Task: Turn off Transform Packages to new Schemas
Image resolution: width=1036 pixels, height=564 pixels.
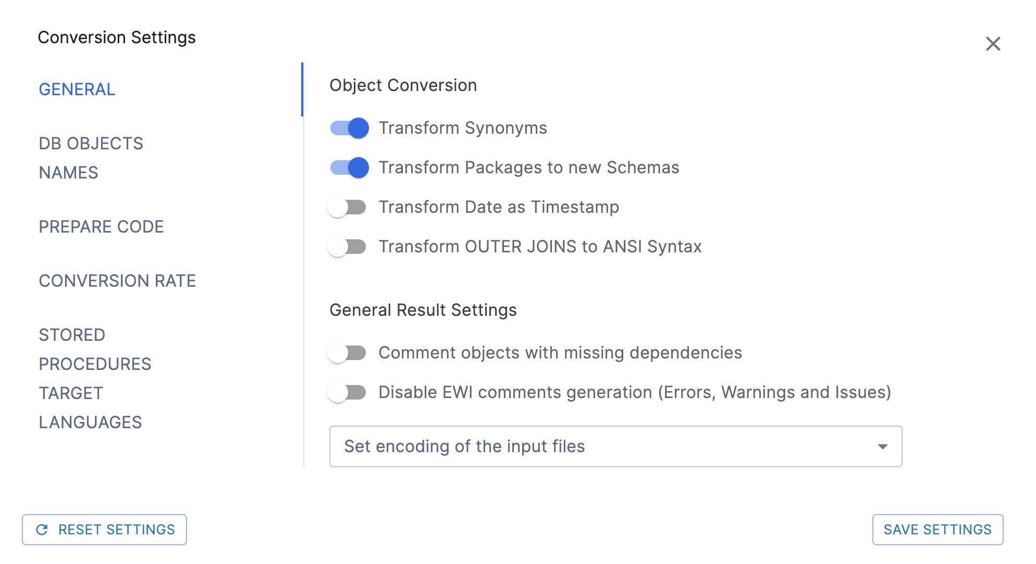Action: (x=349, y=168)
